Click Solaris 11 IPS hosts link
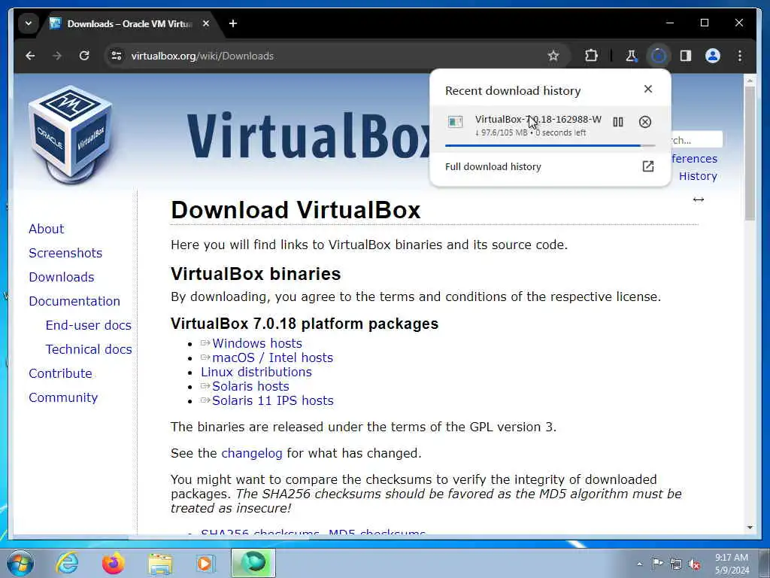 click(272, 400)
